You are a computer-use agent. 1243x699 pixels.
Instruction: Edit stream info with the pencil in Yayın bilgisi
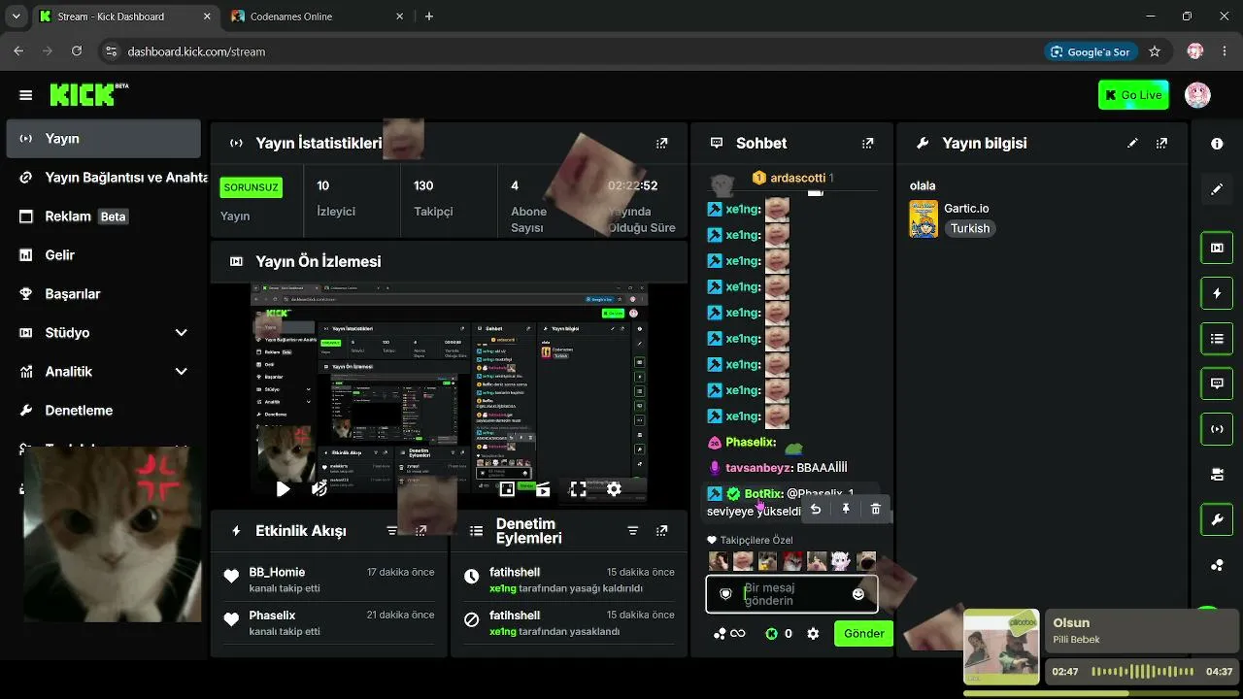coord(1132,143)
